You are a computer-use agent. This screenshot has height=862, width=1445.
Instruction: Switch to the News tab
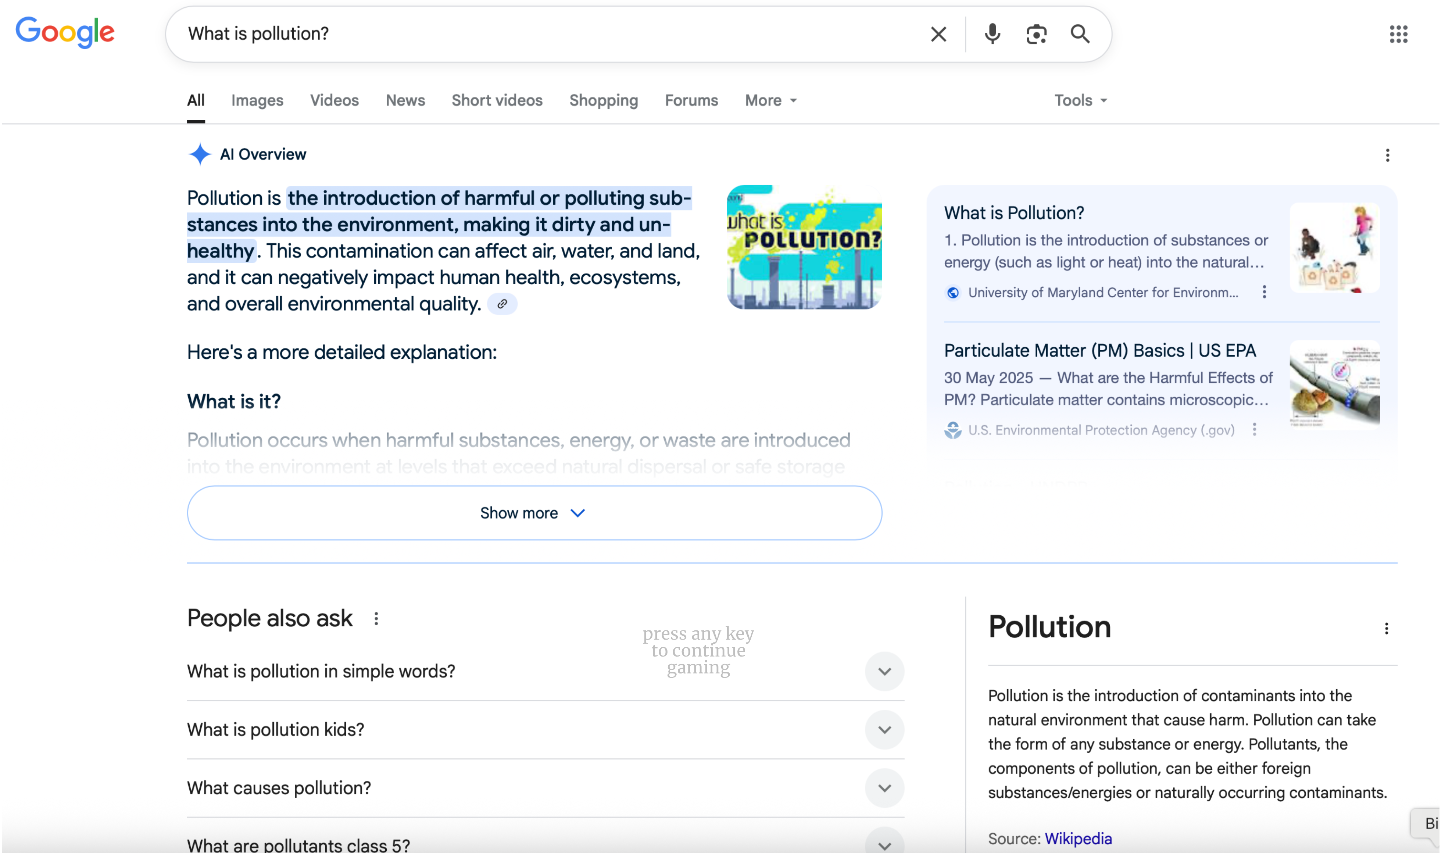(x=405, y=100)
